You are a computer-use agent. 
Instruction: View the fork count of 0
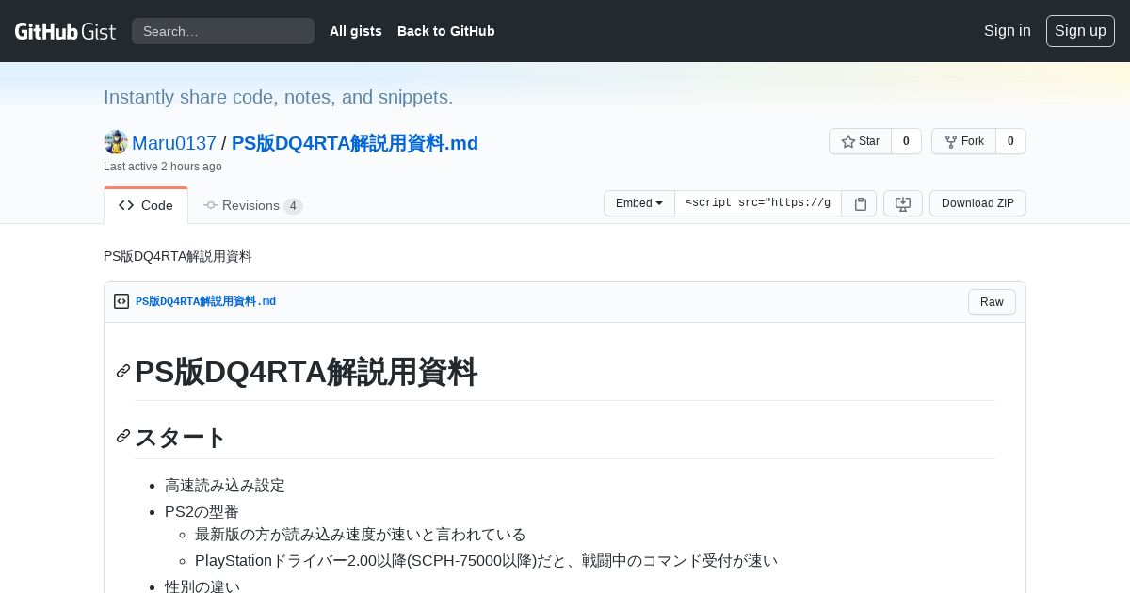(x=1010, y=141)
